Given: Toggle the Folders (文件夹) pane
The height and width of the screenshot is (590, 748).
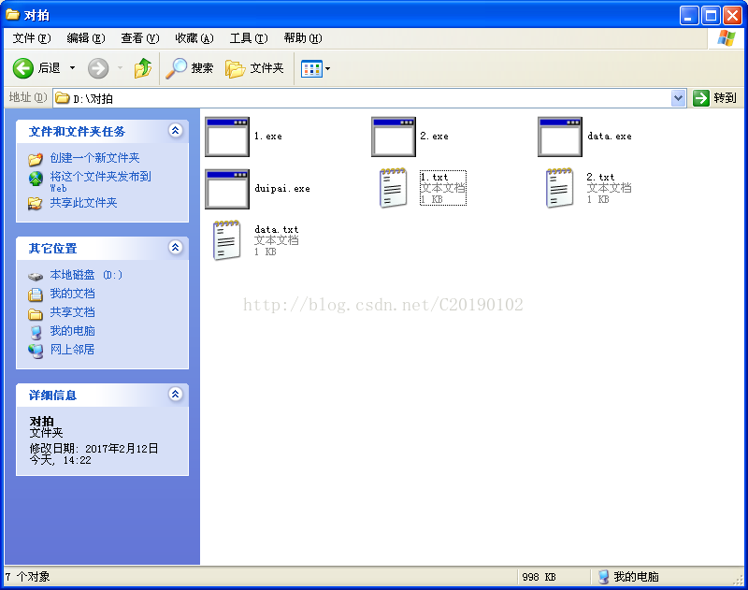Looking at the screenshot, I should pyautogui.click(x=254, y=68).
